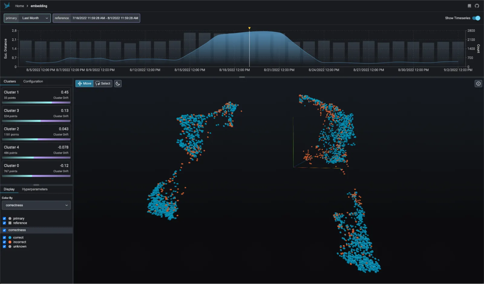Select Cluster 3 from the clusters list
Viewport: 484px width, 284px height.
(36, 114)
